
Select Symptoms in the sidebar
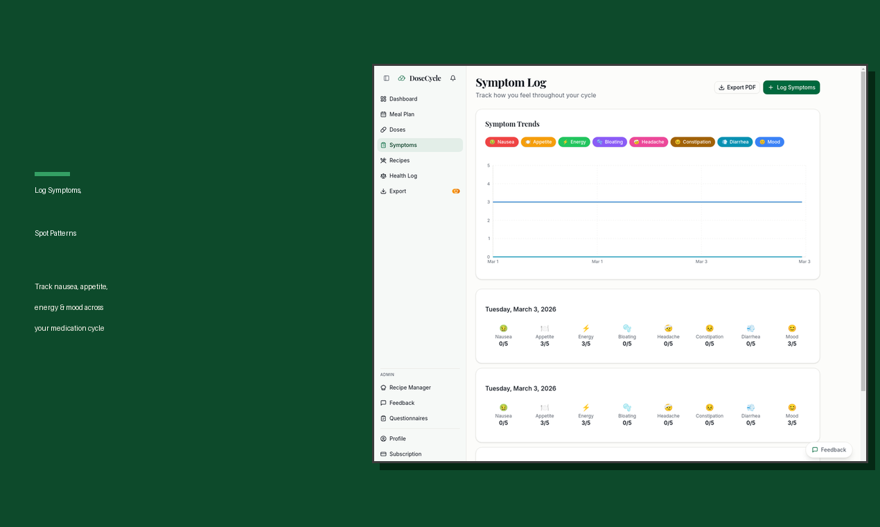coord(420,145)
